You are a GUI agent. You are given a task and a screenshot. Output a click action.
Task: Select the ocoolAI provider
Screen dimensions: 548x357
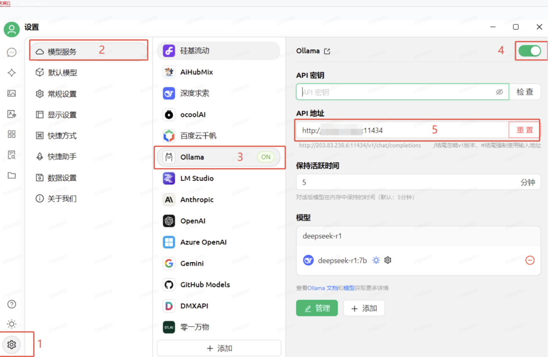(219, 115)
